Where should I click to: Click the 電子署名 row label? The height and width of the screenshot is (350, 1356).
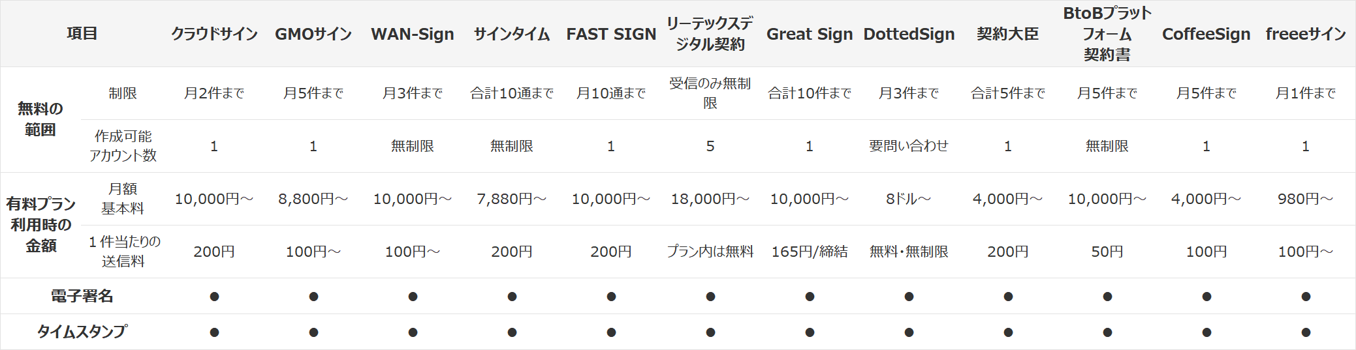[x=82, y=297]
